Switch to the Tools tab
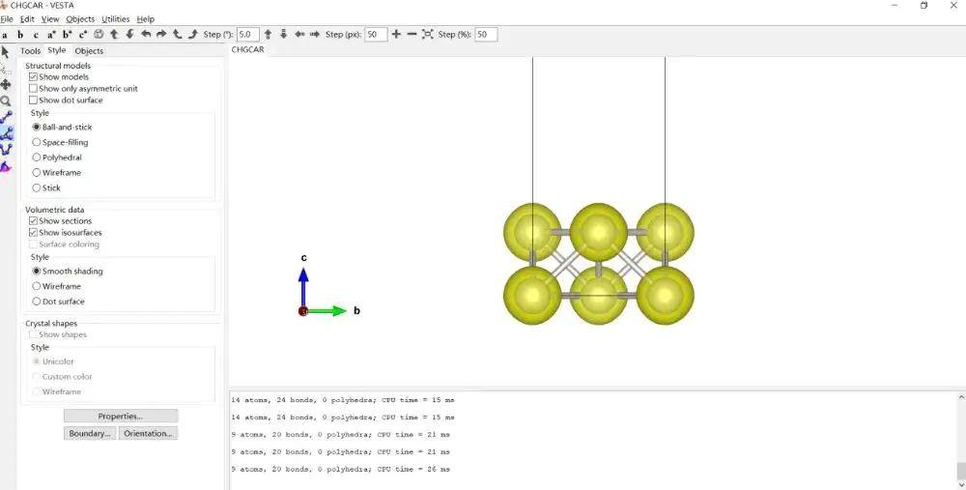The image size is (966, 490). pyautogui.click(x=30, y=51)
